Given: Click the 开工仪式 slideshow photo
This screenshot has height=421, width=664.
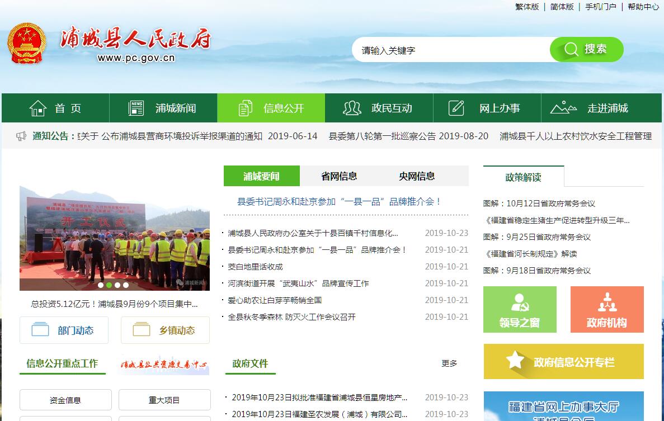Looking at the screenshot, I should [x=115, y=235].
